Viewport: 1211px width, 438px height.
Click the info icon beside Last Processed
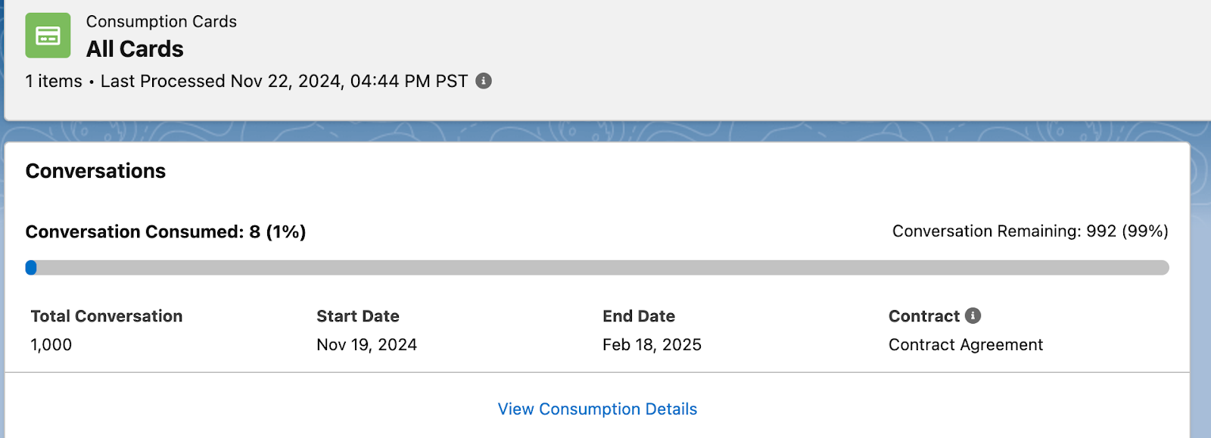pos(484,81)
